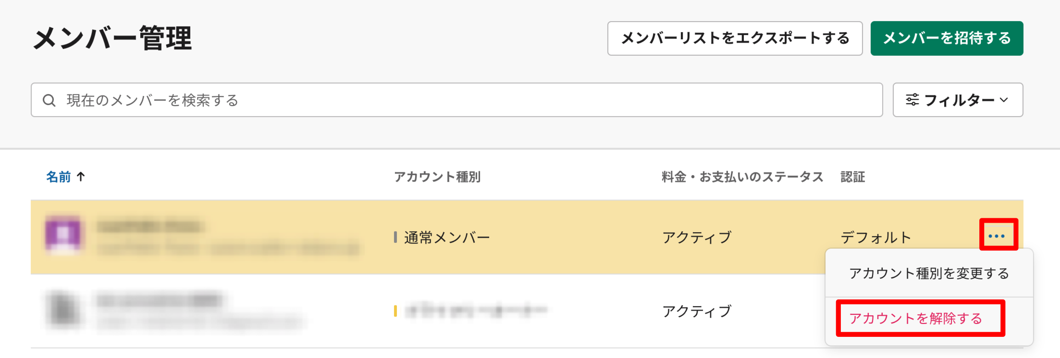Click the 料金・お支払いのステータス column header
Viewport: 1060px width, 358px height.
(x=742, y=177)
